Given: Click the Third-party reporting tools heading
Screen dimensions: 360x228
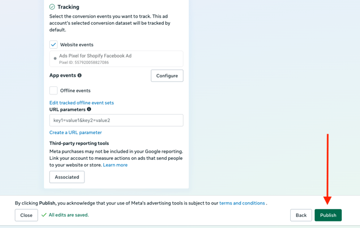Looking at the screenshot, I should tap(79, 143).
